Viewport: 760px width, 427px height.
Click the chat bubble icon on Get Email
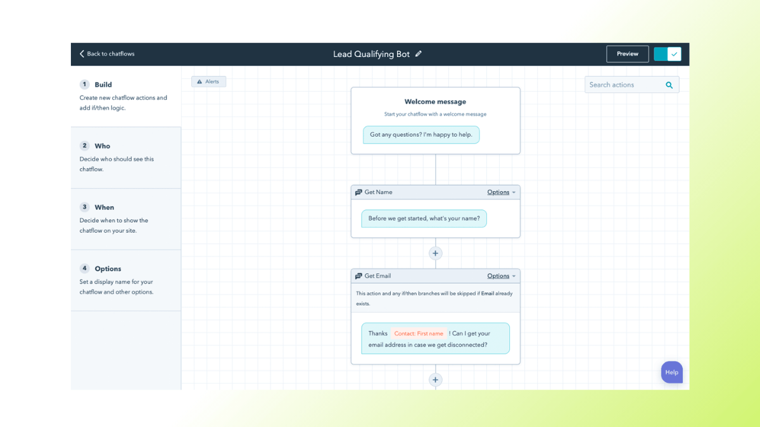360,275
